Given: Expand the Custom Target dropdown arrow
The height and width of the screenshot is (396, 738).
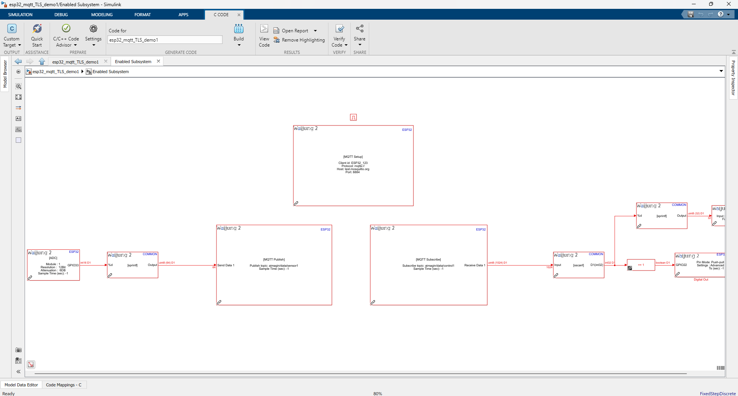Looking at the screenshot, I should tap(20, 45).
